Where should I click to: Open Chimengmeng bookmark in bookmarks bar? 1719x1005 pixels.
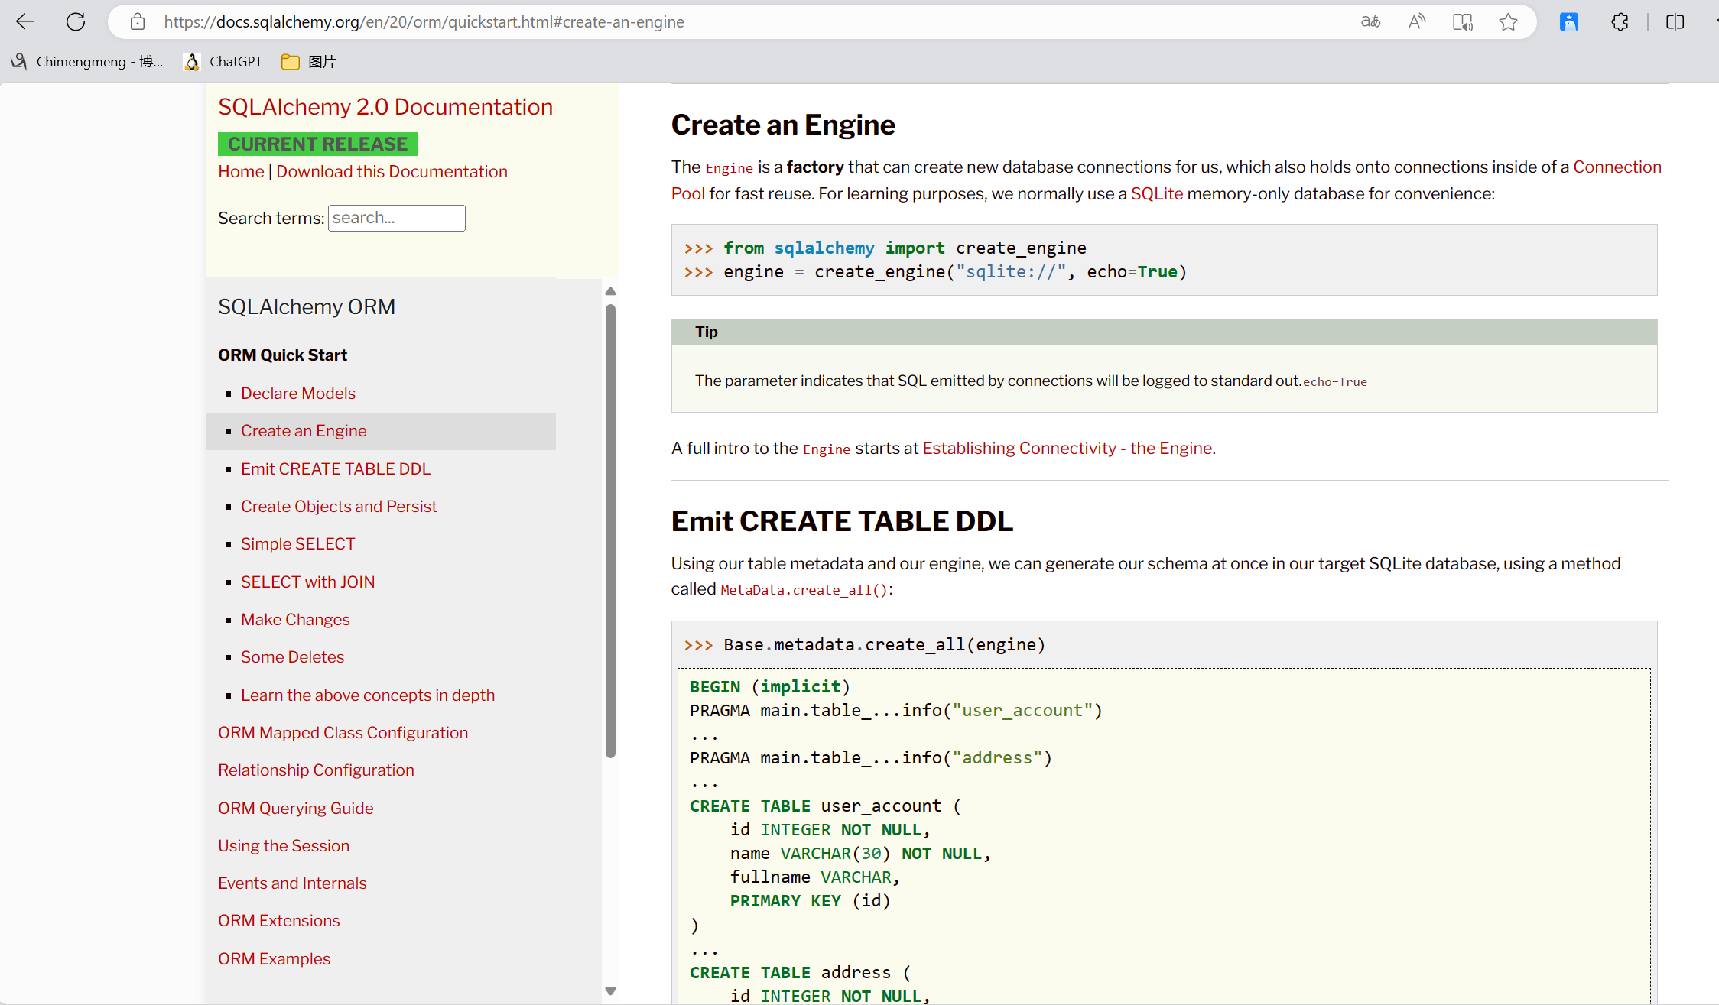point(87,61)
